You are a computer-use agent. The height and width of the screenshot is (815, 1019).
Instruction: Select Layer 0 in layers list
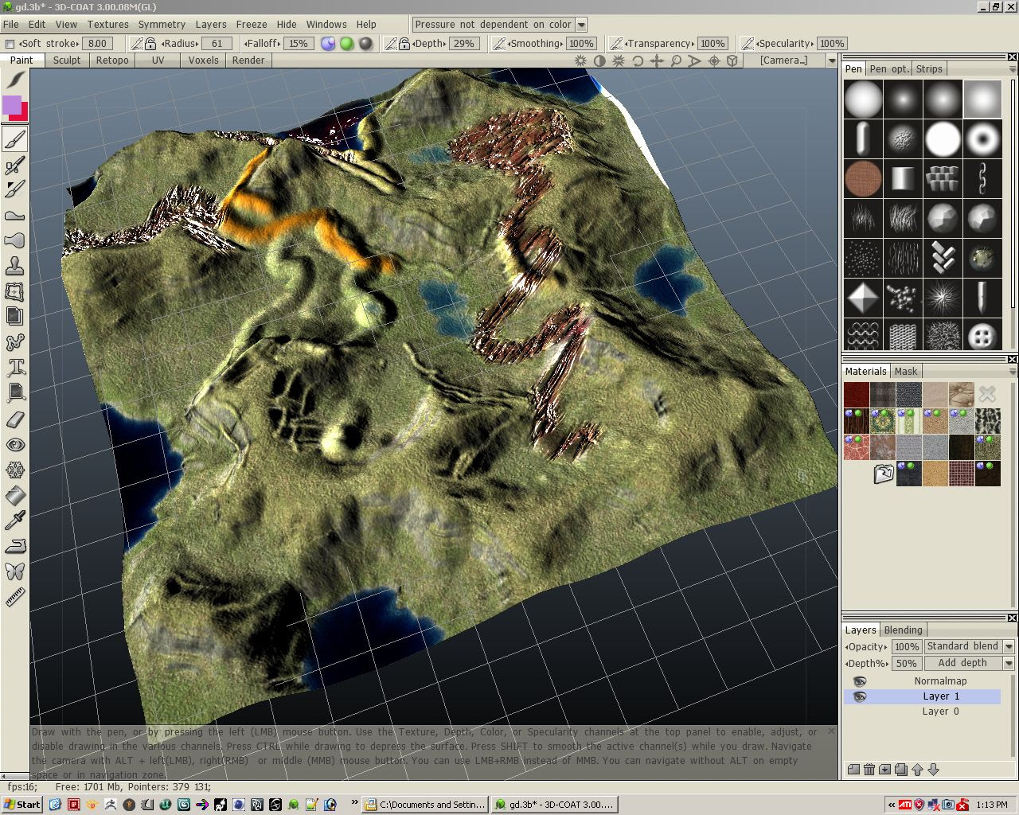(940, 712)
